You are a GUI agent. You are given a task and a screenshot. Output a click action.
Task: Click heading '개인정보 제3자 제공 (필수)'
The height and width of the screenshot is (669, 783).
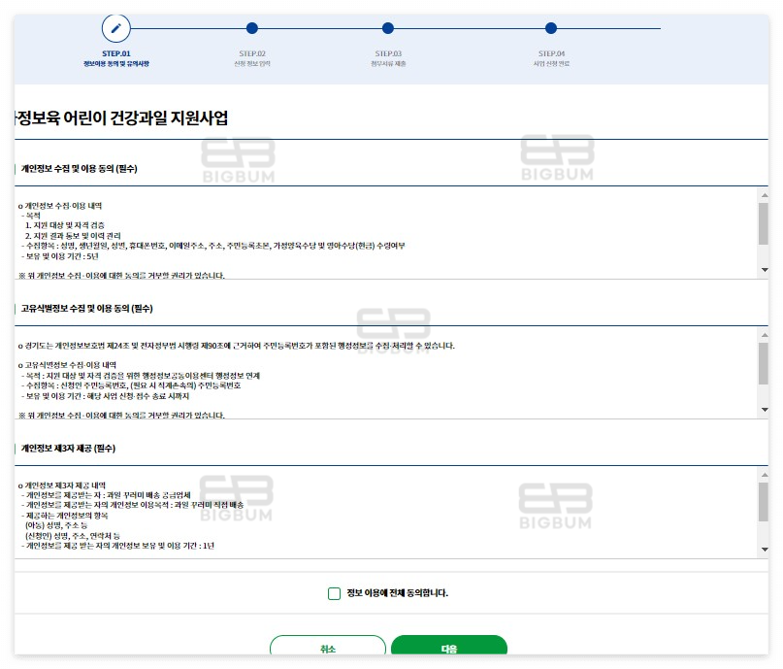(x=68, y=449)
